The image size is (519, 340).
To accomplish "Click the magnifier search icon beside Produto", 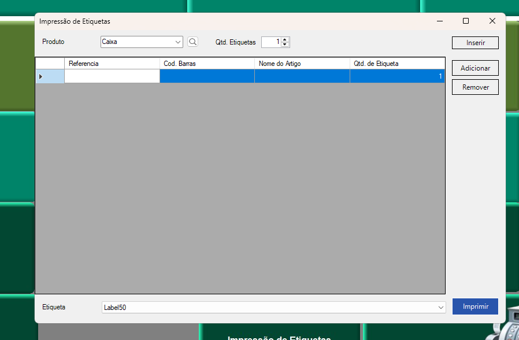I will [x=192, y=42].
